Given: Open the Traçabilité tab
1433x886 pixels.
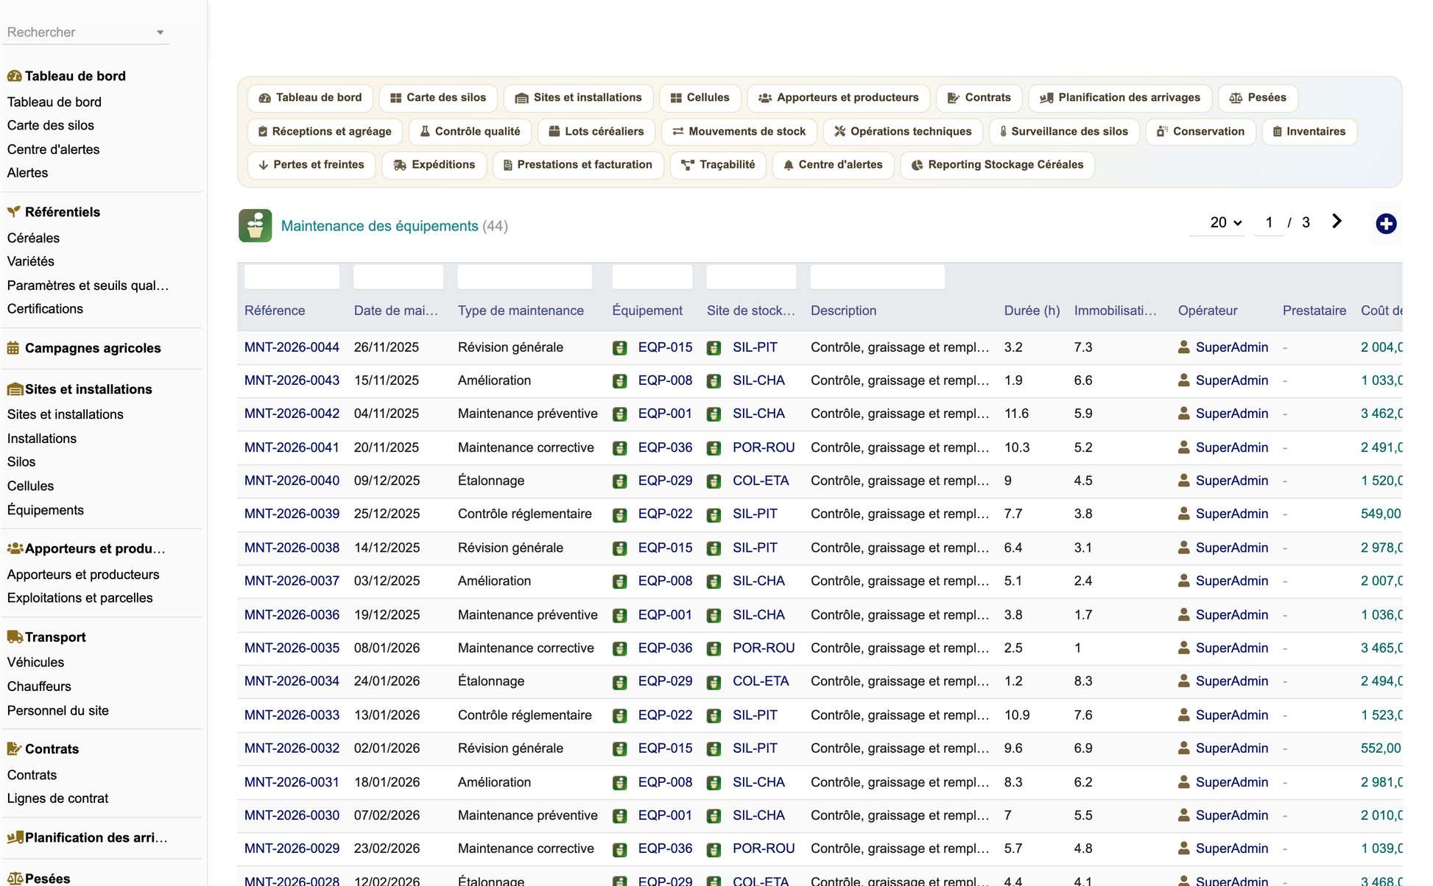Looking at the screenshot, I should click(718, 164).
